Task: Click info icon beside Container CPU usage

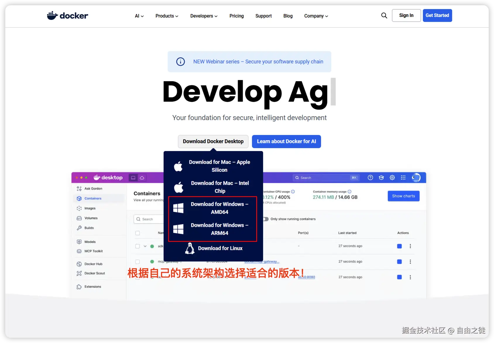Action: click(293, 192)
